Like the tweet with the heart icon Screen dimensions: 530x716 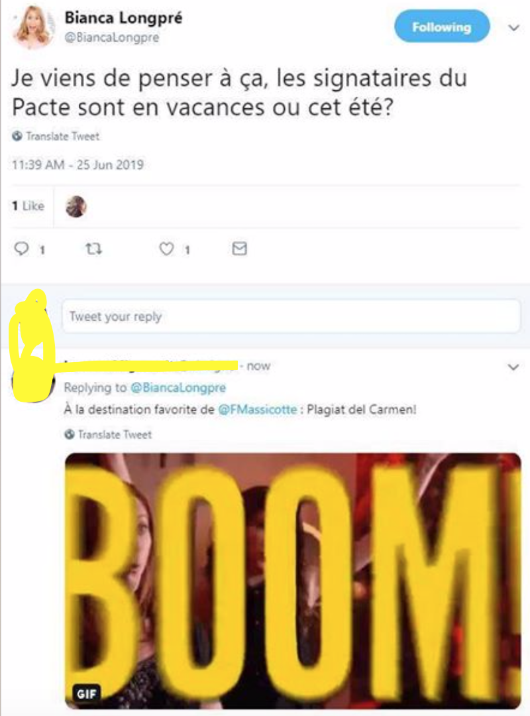tap(166, 249)
